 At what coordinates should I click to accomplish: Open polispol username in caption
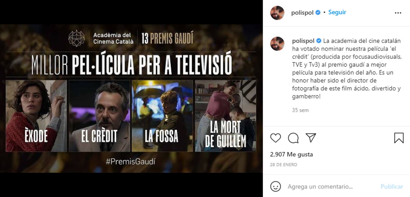pos(303,41)
